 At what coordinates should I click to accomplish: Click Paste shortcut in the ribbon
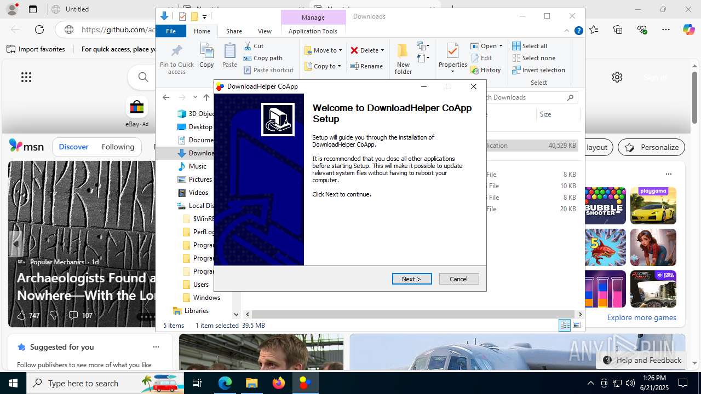tap(269, 70)
